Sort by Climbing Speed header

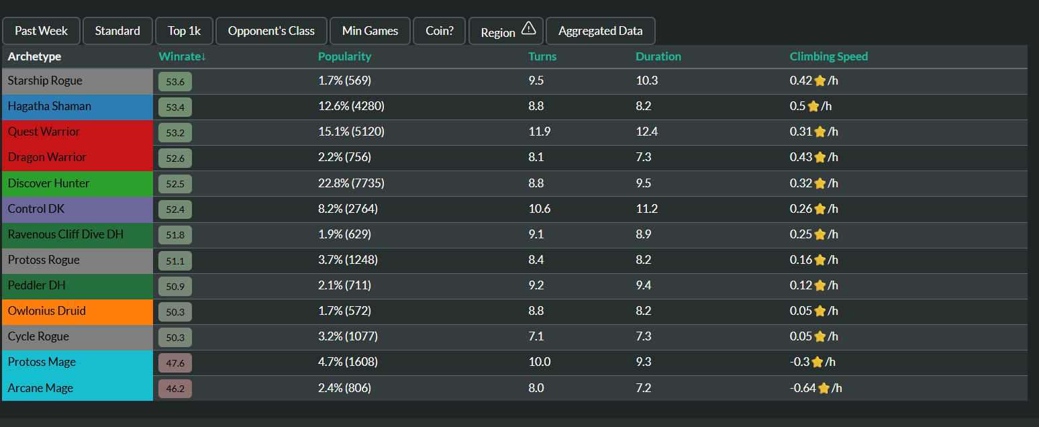pyautogui.click(x=828, y=56)
